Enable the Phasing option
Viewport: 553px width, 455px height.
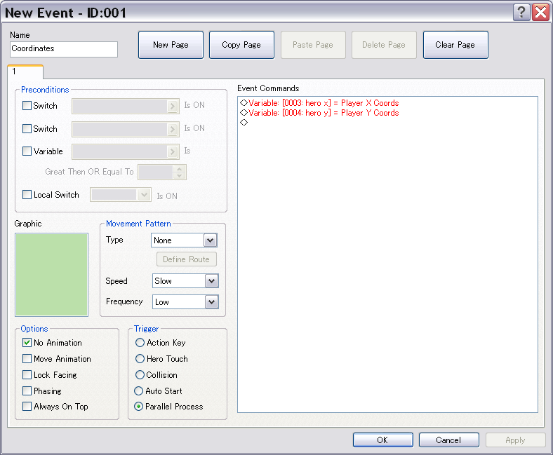(27, 391)
